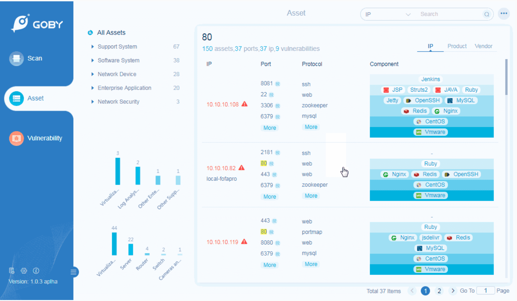Open the IP search type dropdown

[388, 14]
